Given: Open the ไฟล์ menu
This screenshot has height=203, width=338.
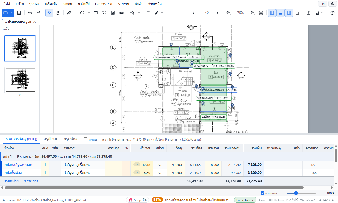Looking at the screenshot, I should point(7,4).
